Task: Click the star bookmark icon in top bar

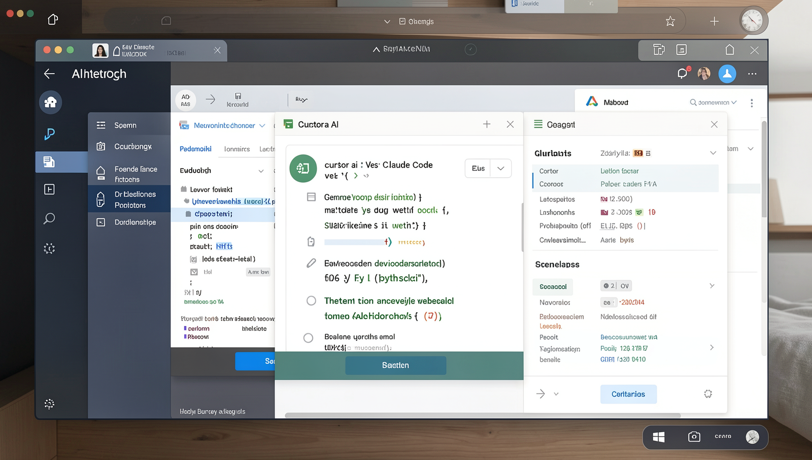Action: 670,21
